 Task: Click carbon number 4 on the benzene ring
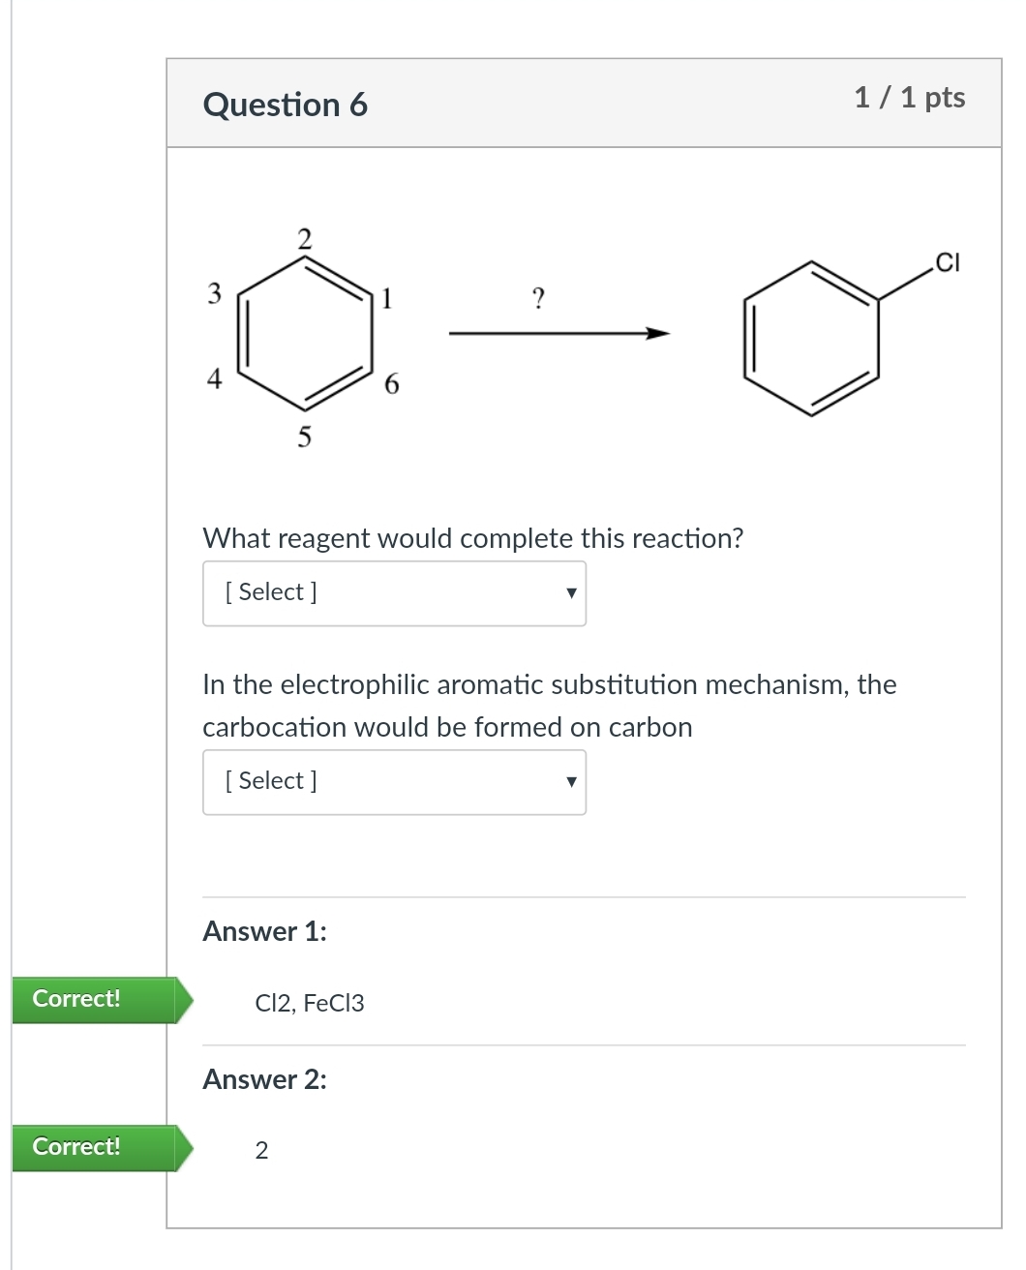tap(215, 378)
